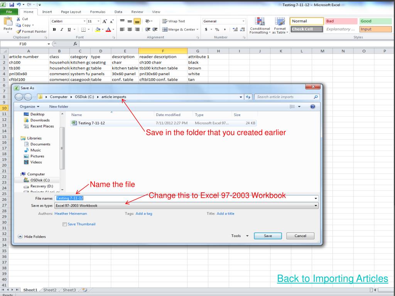The image size is (395, 296).
Task: Open the Font name dropdown (Calibri)
Action: (x=84, y=22)
